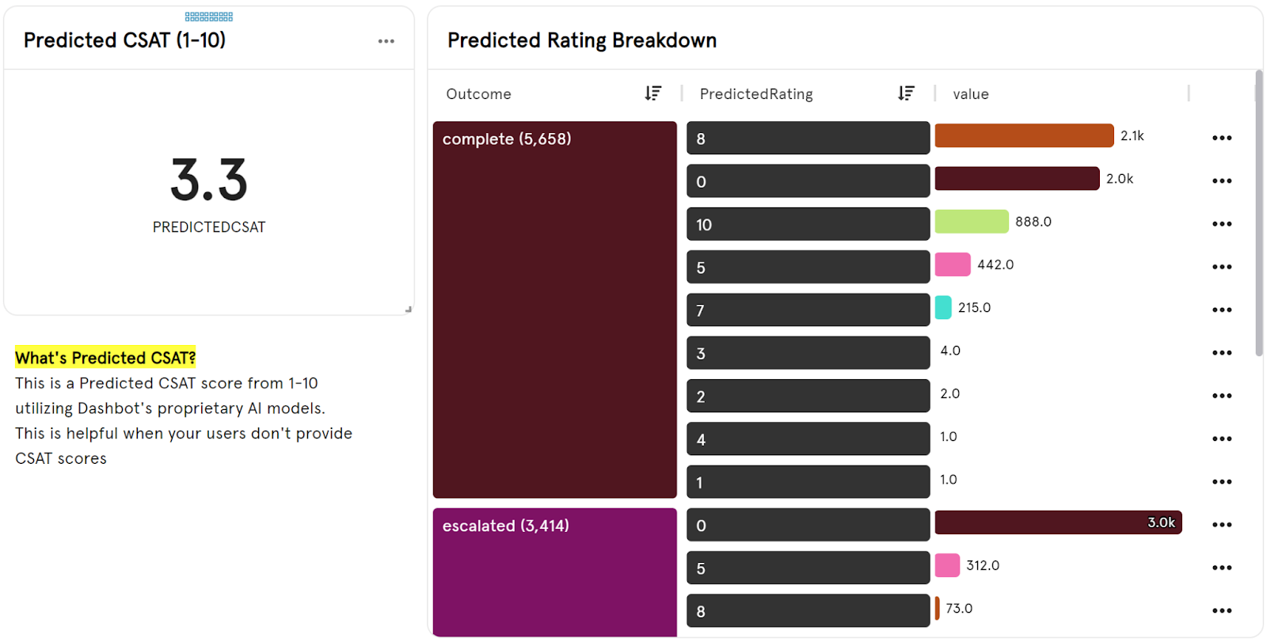The width and height of the screenshot is (1267, 642).
Task: Click the light green 888.0 bar
Action: tap(972, 222)
